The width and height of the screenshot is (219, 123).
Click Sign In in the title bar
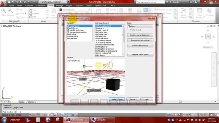pyautogui.click(x=174, y=2)
